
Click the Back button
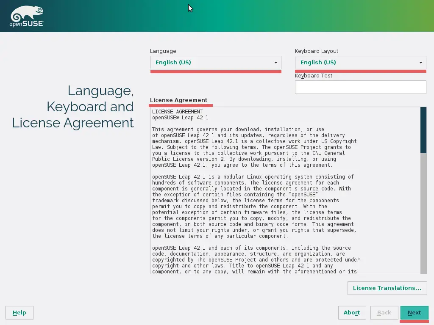pyautogui.click(x=384, y=313)
